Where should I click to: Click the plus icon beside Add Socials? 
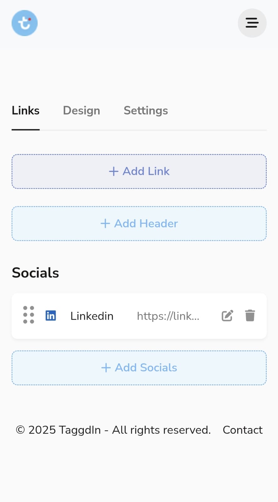tap(106, 368)
